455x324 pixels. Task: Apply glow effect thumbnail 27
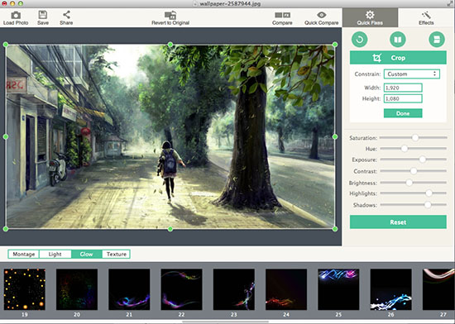438,289
